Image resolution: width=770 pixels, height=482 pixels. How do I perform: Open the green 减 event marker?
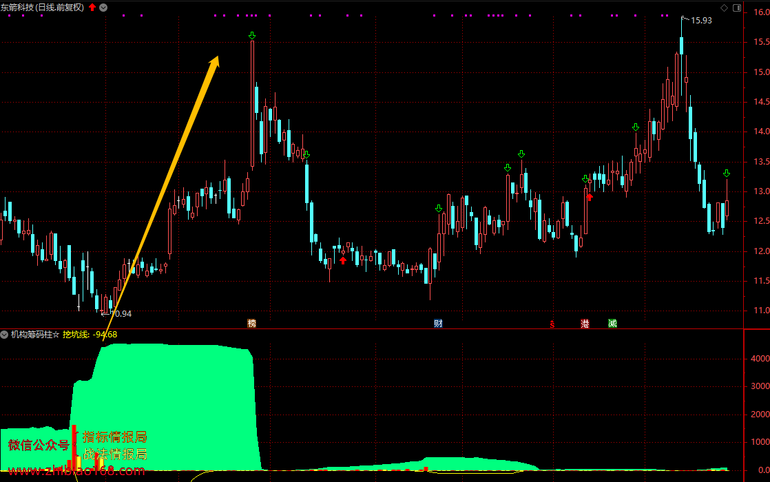pos(612,324)
